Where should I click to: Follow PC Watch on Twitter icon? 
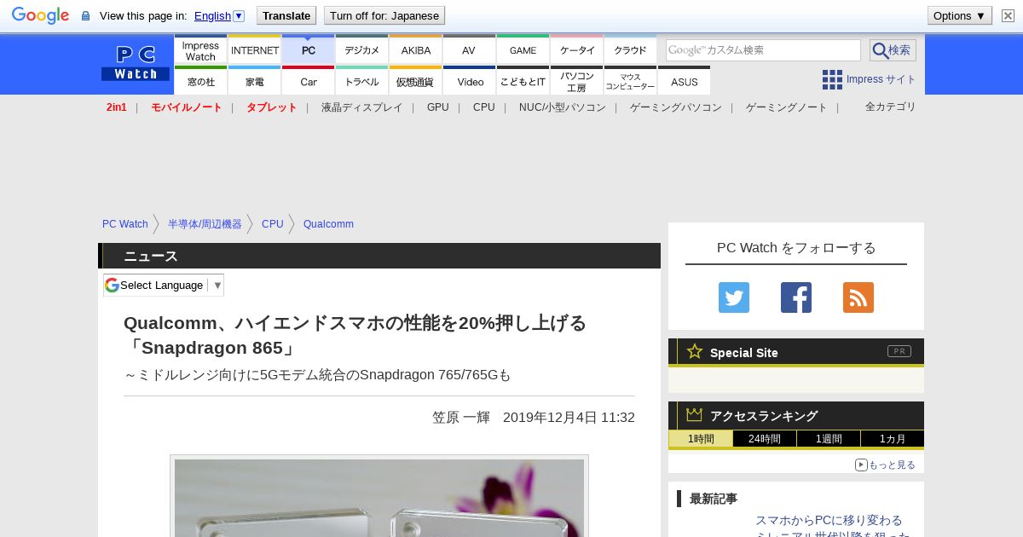(x=734, y=297)
